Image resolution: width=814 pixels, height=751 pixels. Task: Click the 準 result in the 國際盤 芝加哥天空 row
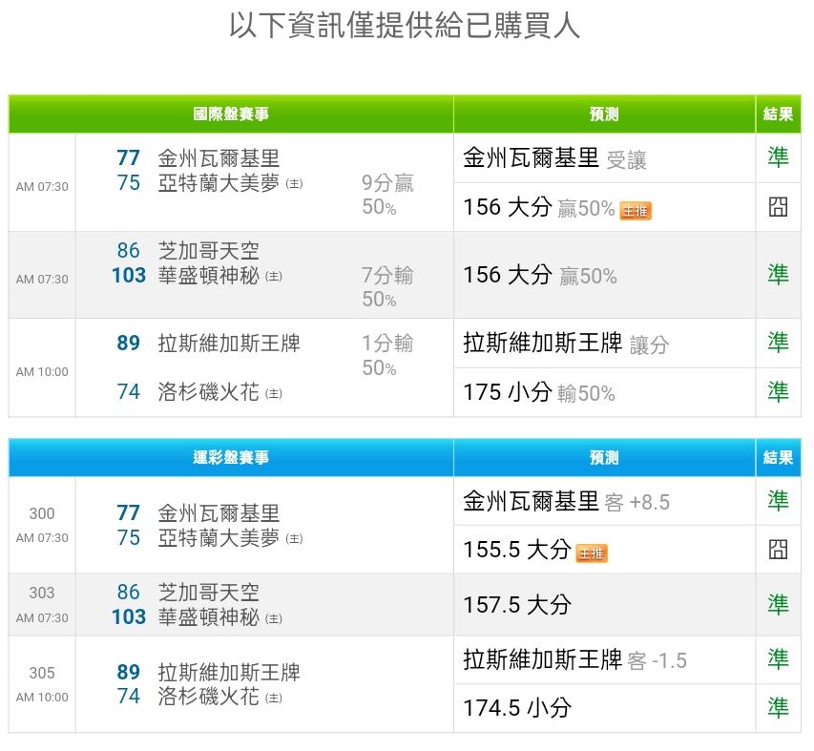point(778,275)
